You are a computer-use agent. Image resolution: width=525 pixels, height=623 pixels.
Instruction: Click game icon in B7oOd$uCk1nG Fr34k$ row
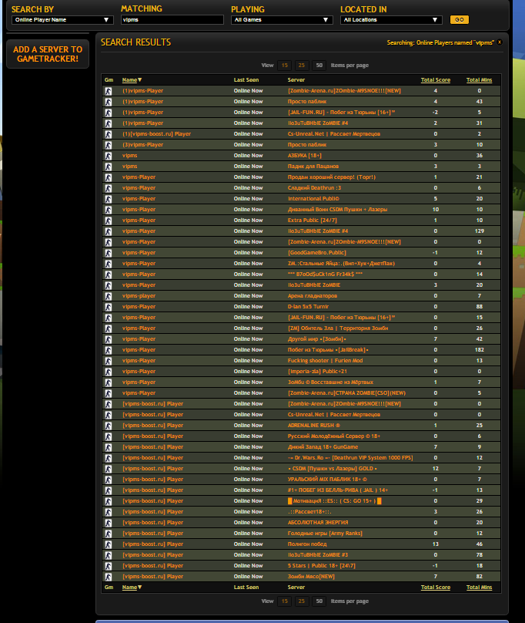click(108, 274)
